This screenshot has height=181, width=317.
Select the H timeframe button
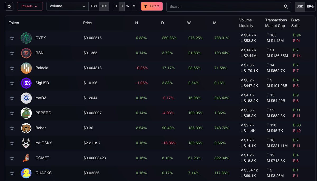click(116, 6)
